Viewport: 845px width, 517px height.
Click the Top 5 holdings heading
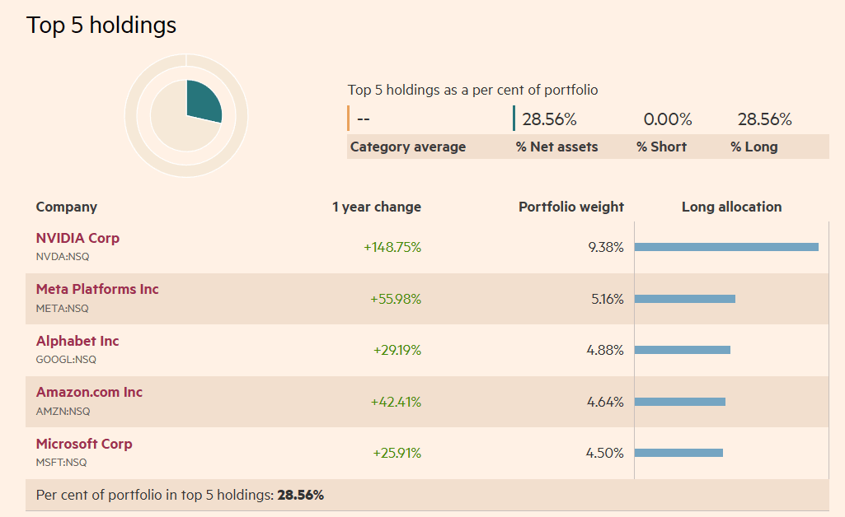click(x=101, y=25)
